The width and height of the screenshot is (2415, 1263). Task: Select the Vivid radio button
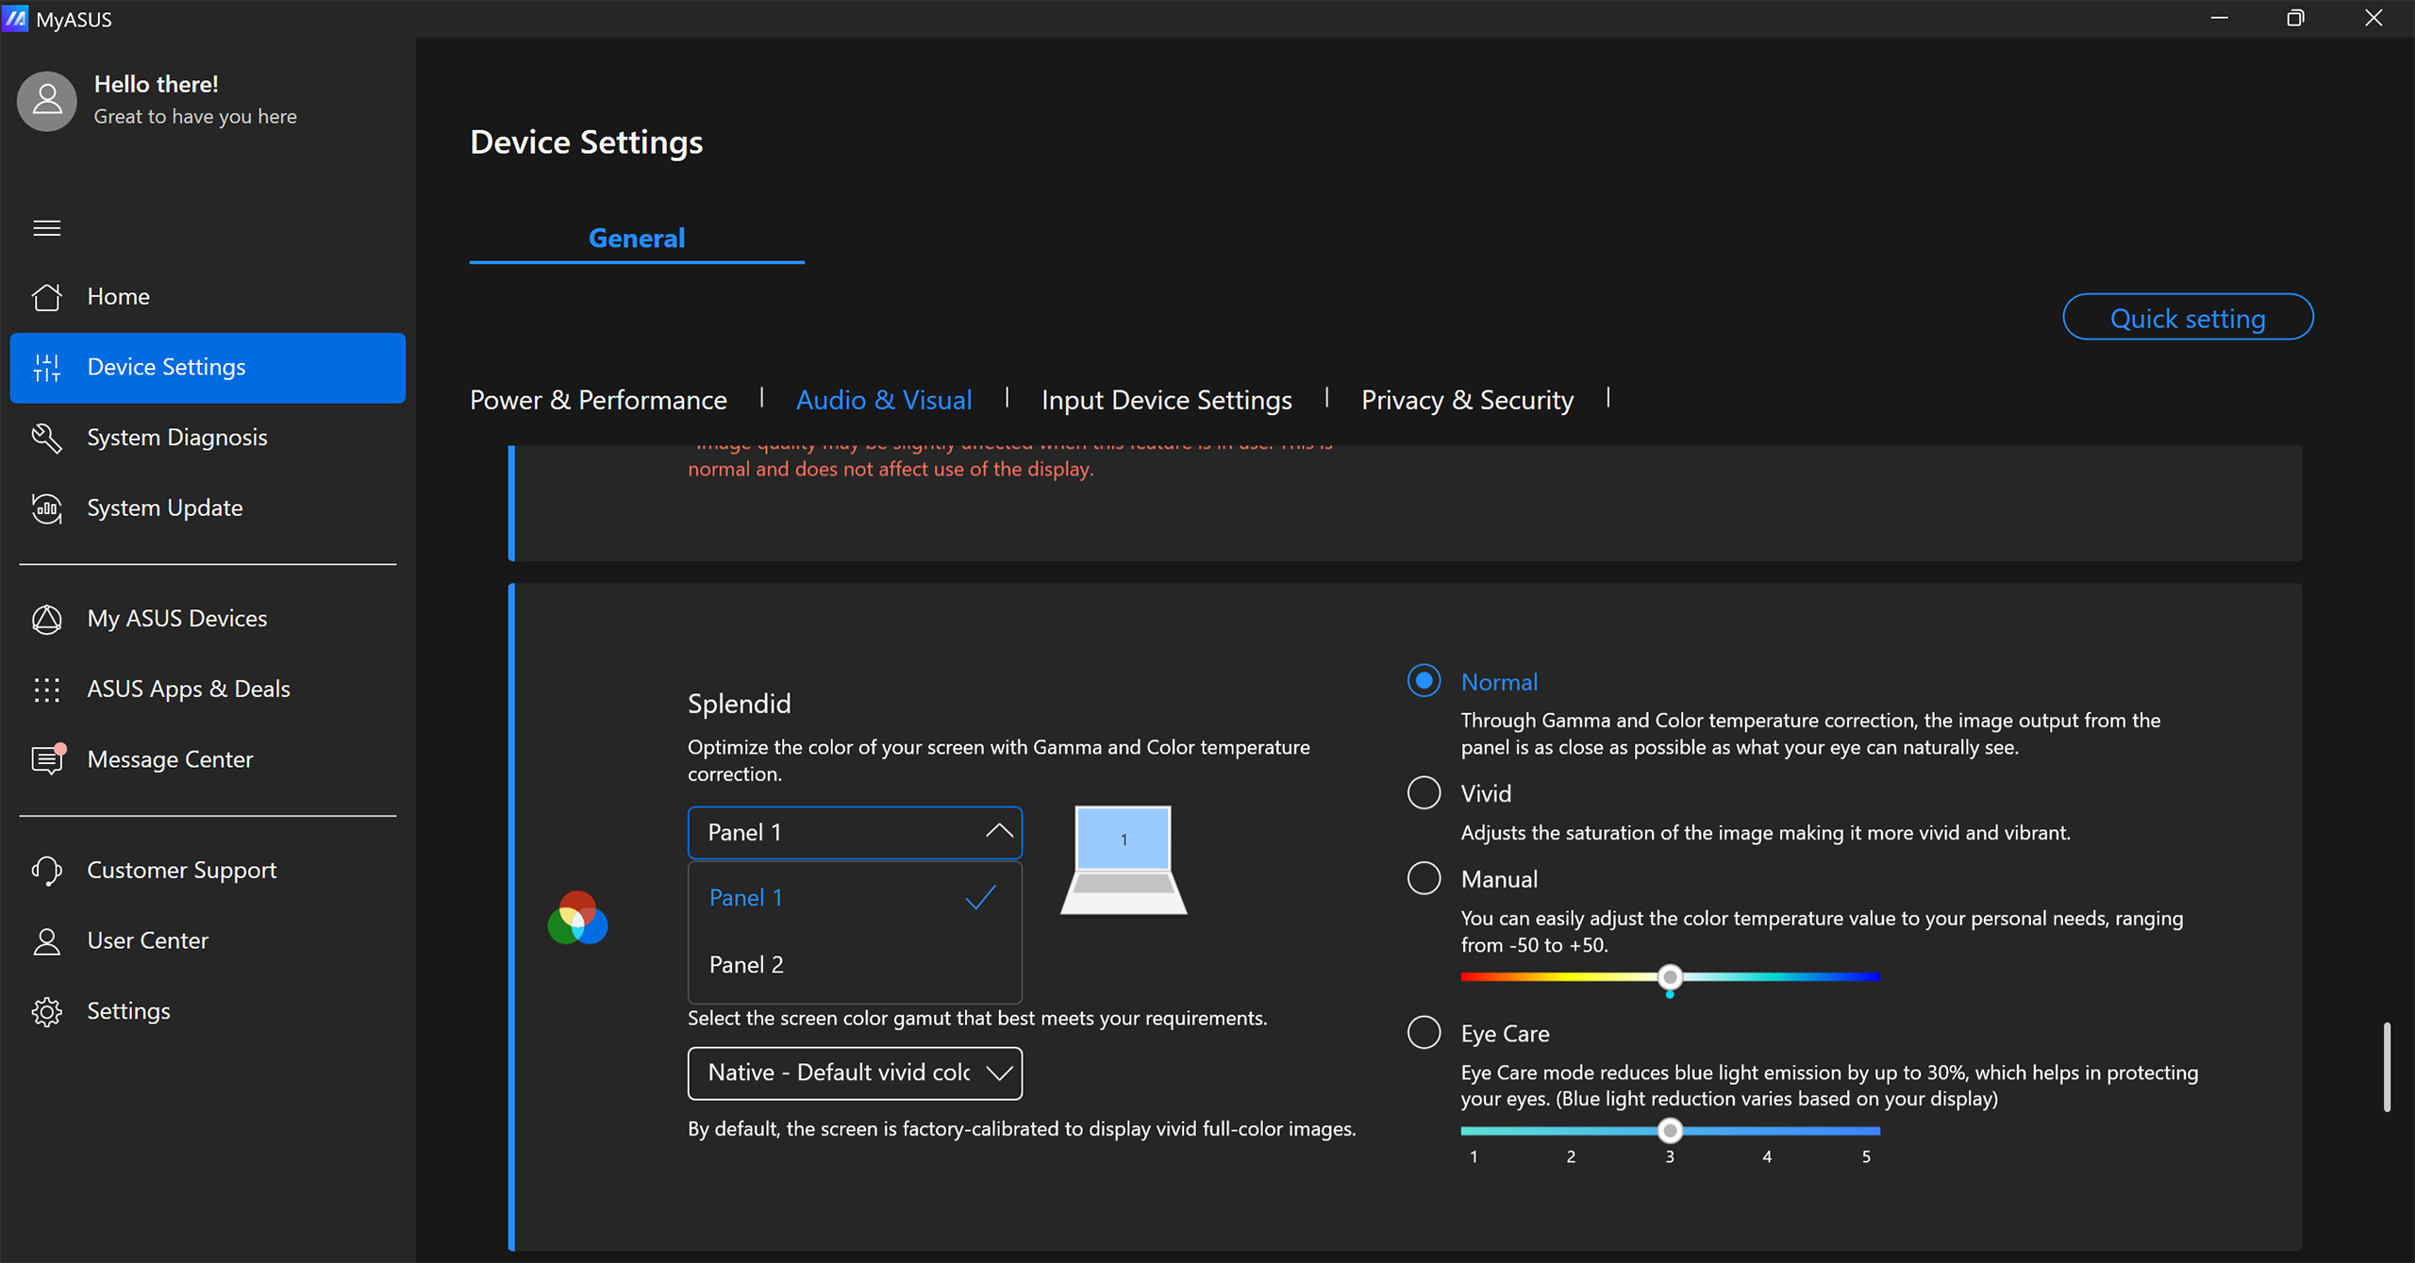tap(1424, 792)
